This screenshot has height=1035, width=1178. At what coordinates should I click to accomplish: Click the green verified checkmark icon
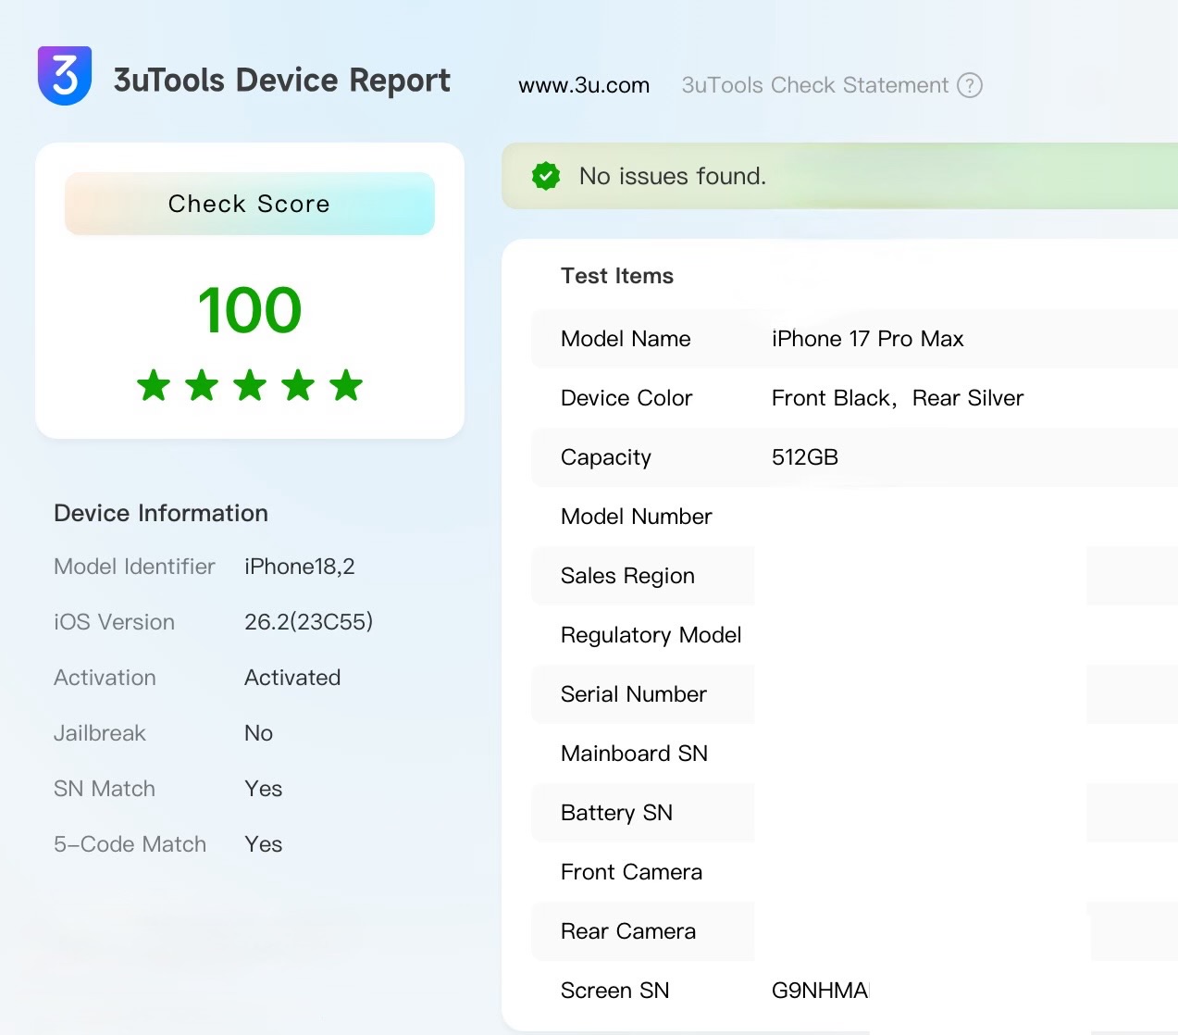click(x=546, y=176)
